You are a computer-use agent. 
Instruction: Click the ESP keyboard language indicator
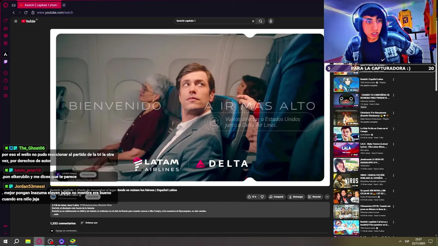click(407, 242)
